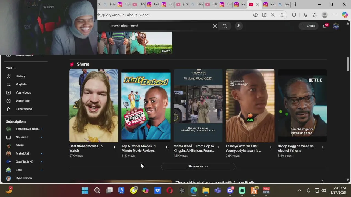
Task: Click the YouTube search magnifier button
Action: pos(225,26)
